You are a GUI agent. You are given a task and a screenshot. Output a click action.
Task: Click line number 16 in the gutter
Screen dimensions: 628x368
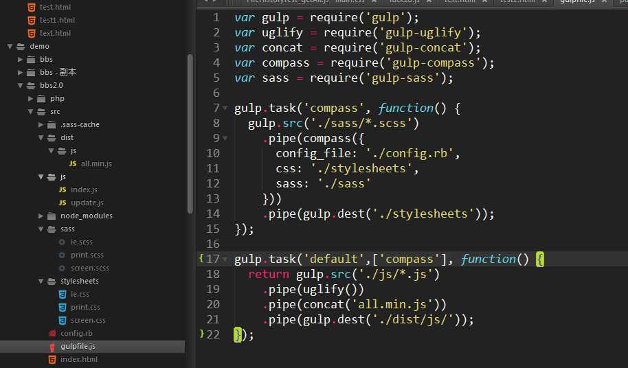pyautogui.click(x=213, y=244)
